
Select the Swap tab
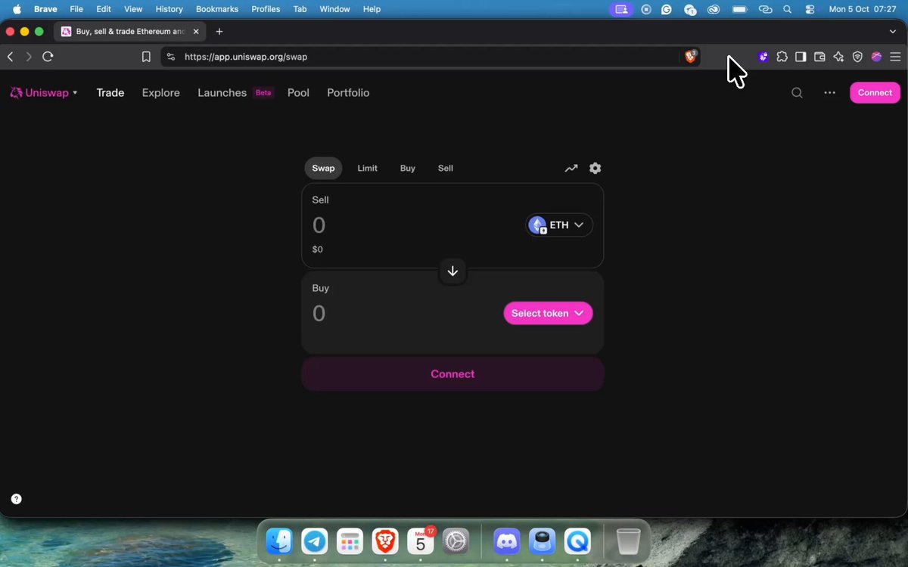click(x=323, y=169)
